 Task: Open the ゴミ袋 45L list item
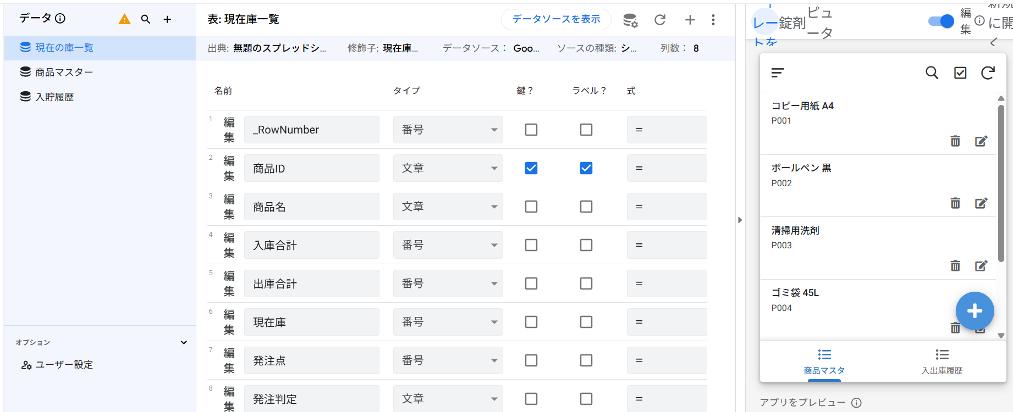tap(878, 310)
